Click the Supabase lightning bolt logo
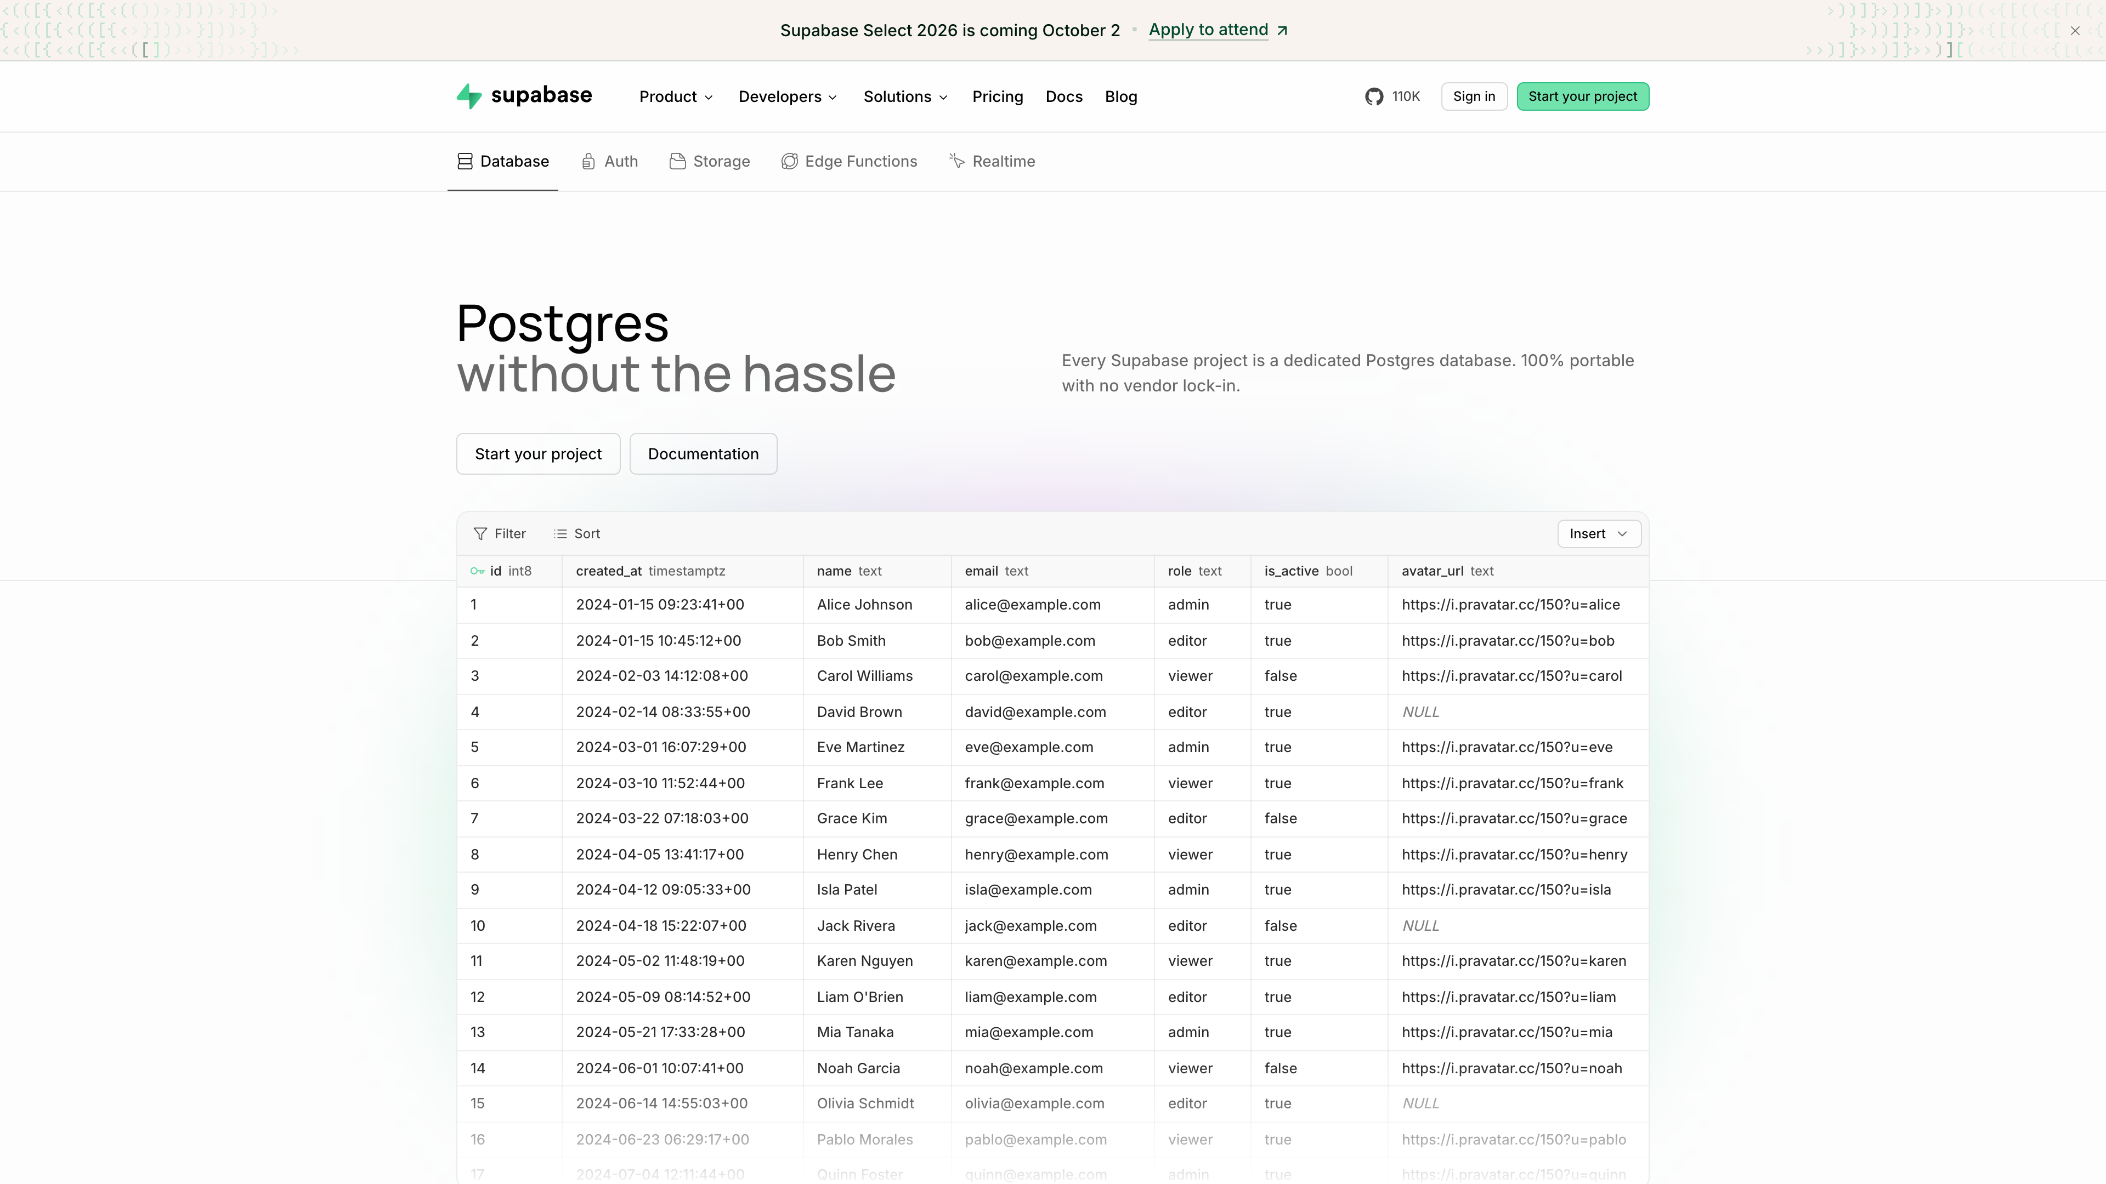2106x1184 pixels. click(x=468, y=96)
